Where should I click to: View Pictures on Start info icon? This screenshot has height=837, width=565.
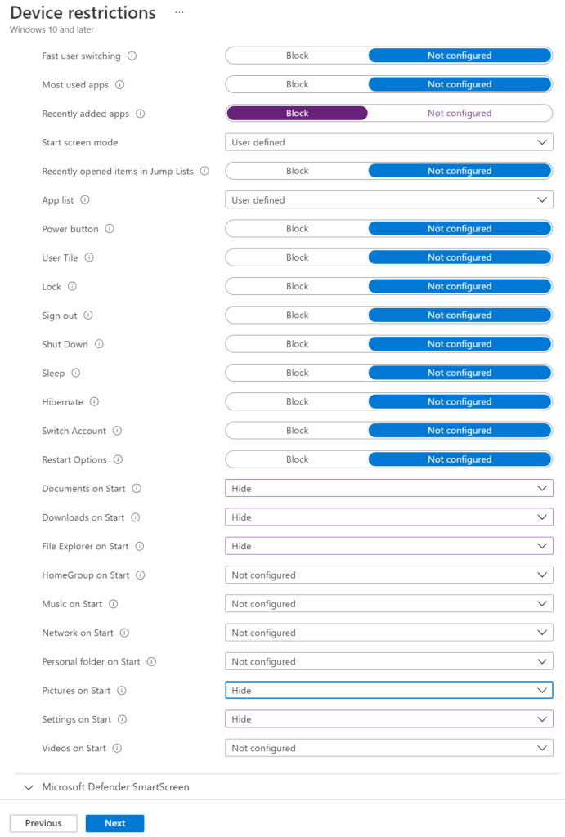122,690
